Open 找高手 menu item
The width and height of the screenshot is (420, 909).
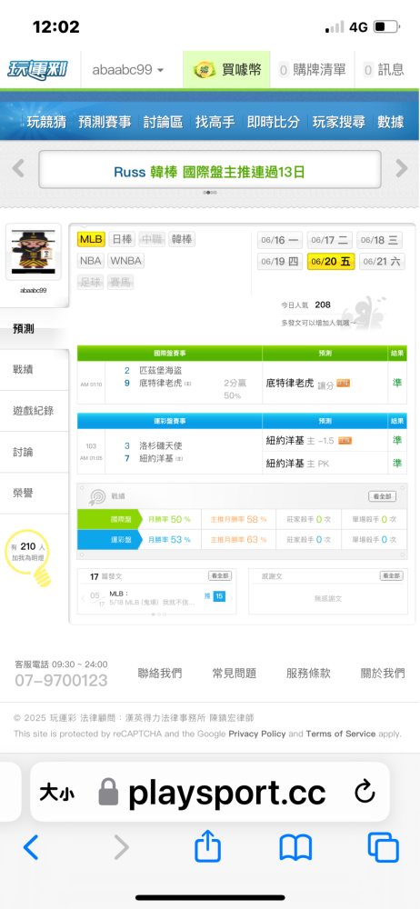pyautogui.click(x=215, y=122)
